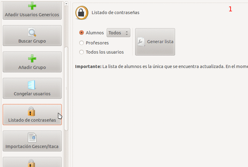This screenshot has height=167, width=248.
Task: Open the Todos group dropdown
Action: 118,33
